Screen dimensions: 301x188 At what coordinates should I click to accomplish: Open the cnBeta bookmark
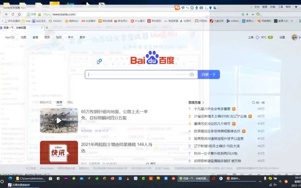coord(233,21)
